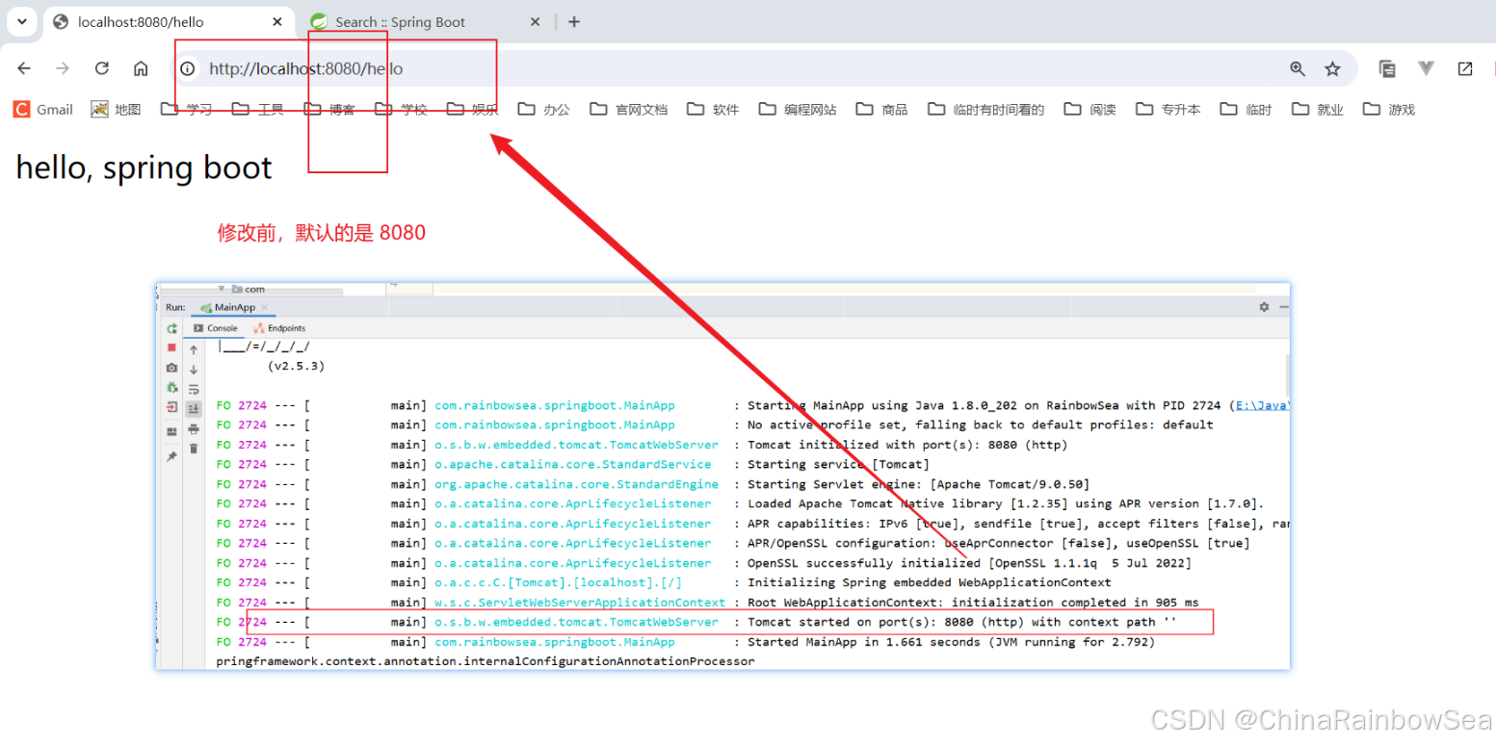Open the Vue devtools extension

(x=1427, y=68)
